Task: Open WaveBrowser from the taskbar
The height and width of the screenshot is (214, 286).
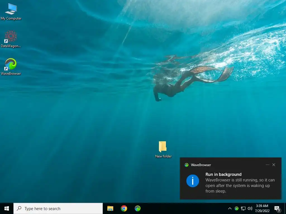Action: [x=137, y=208]
